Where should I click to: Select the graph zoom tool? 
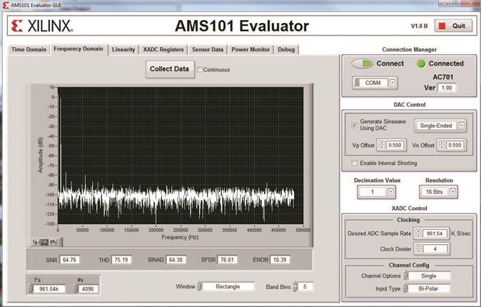(44, 243)
